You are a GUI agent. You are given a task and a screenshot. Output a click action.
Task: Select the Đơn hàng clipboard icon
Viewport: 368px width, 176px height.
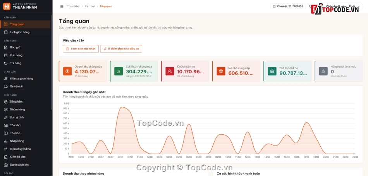[6, 56]
